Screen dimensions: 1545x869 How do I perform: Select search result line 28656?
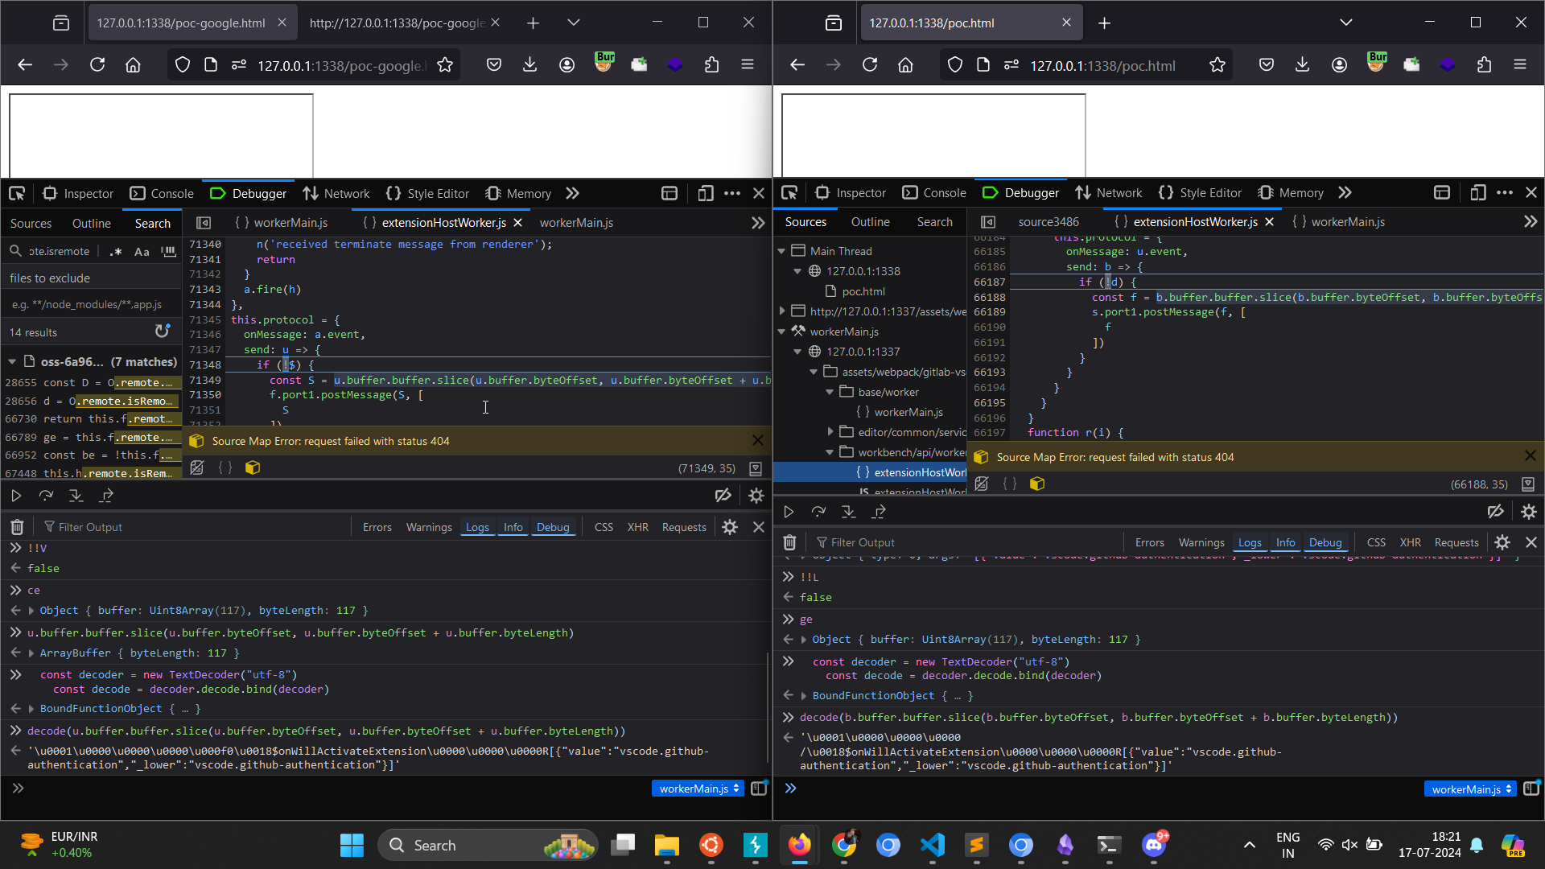[x=91, y=401]
